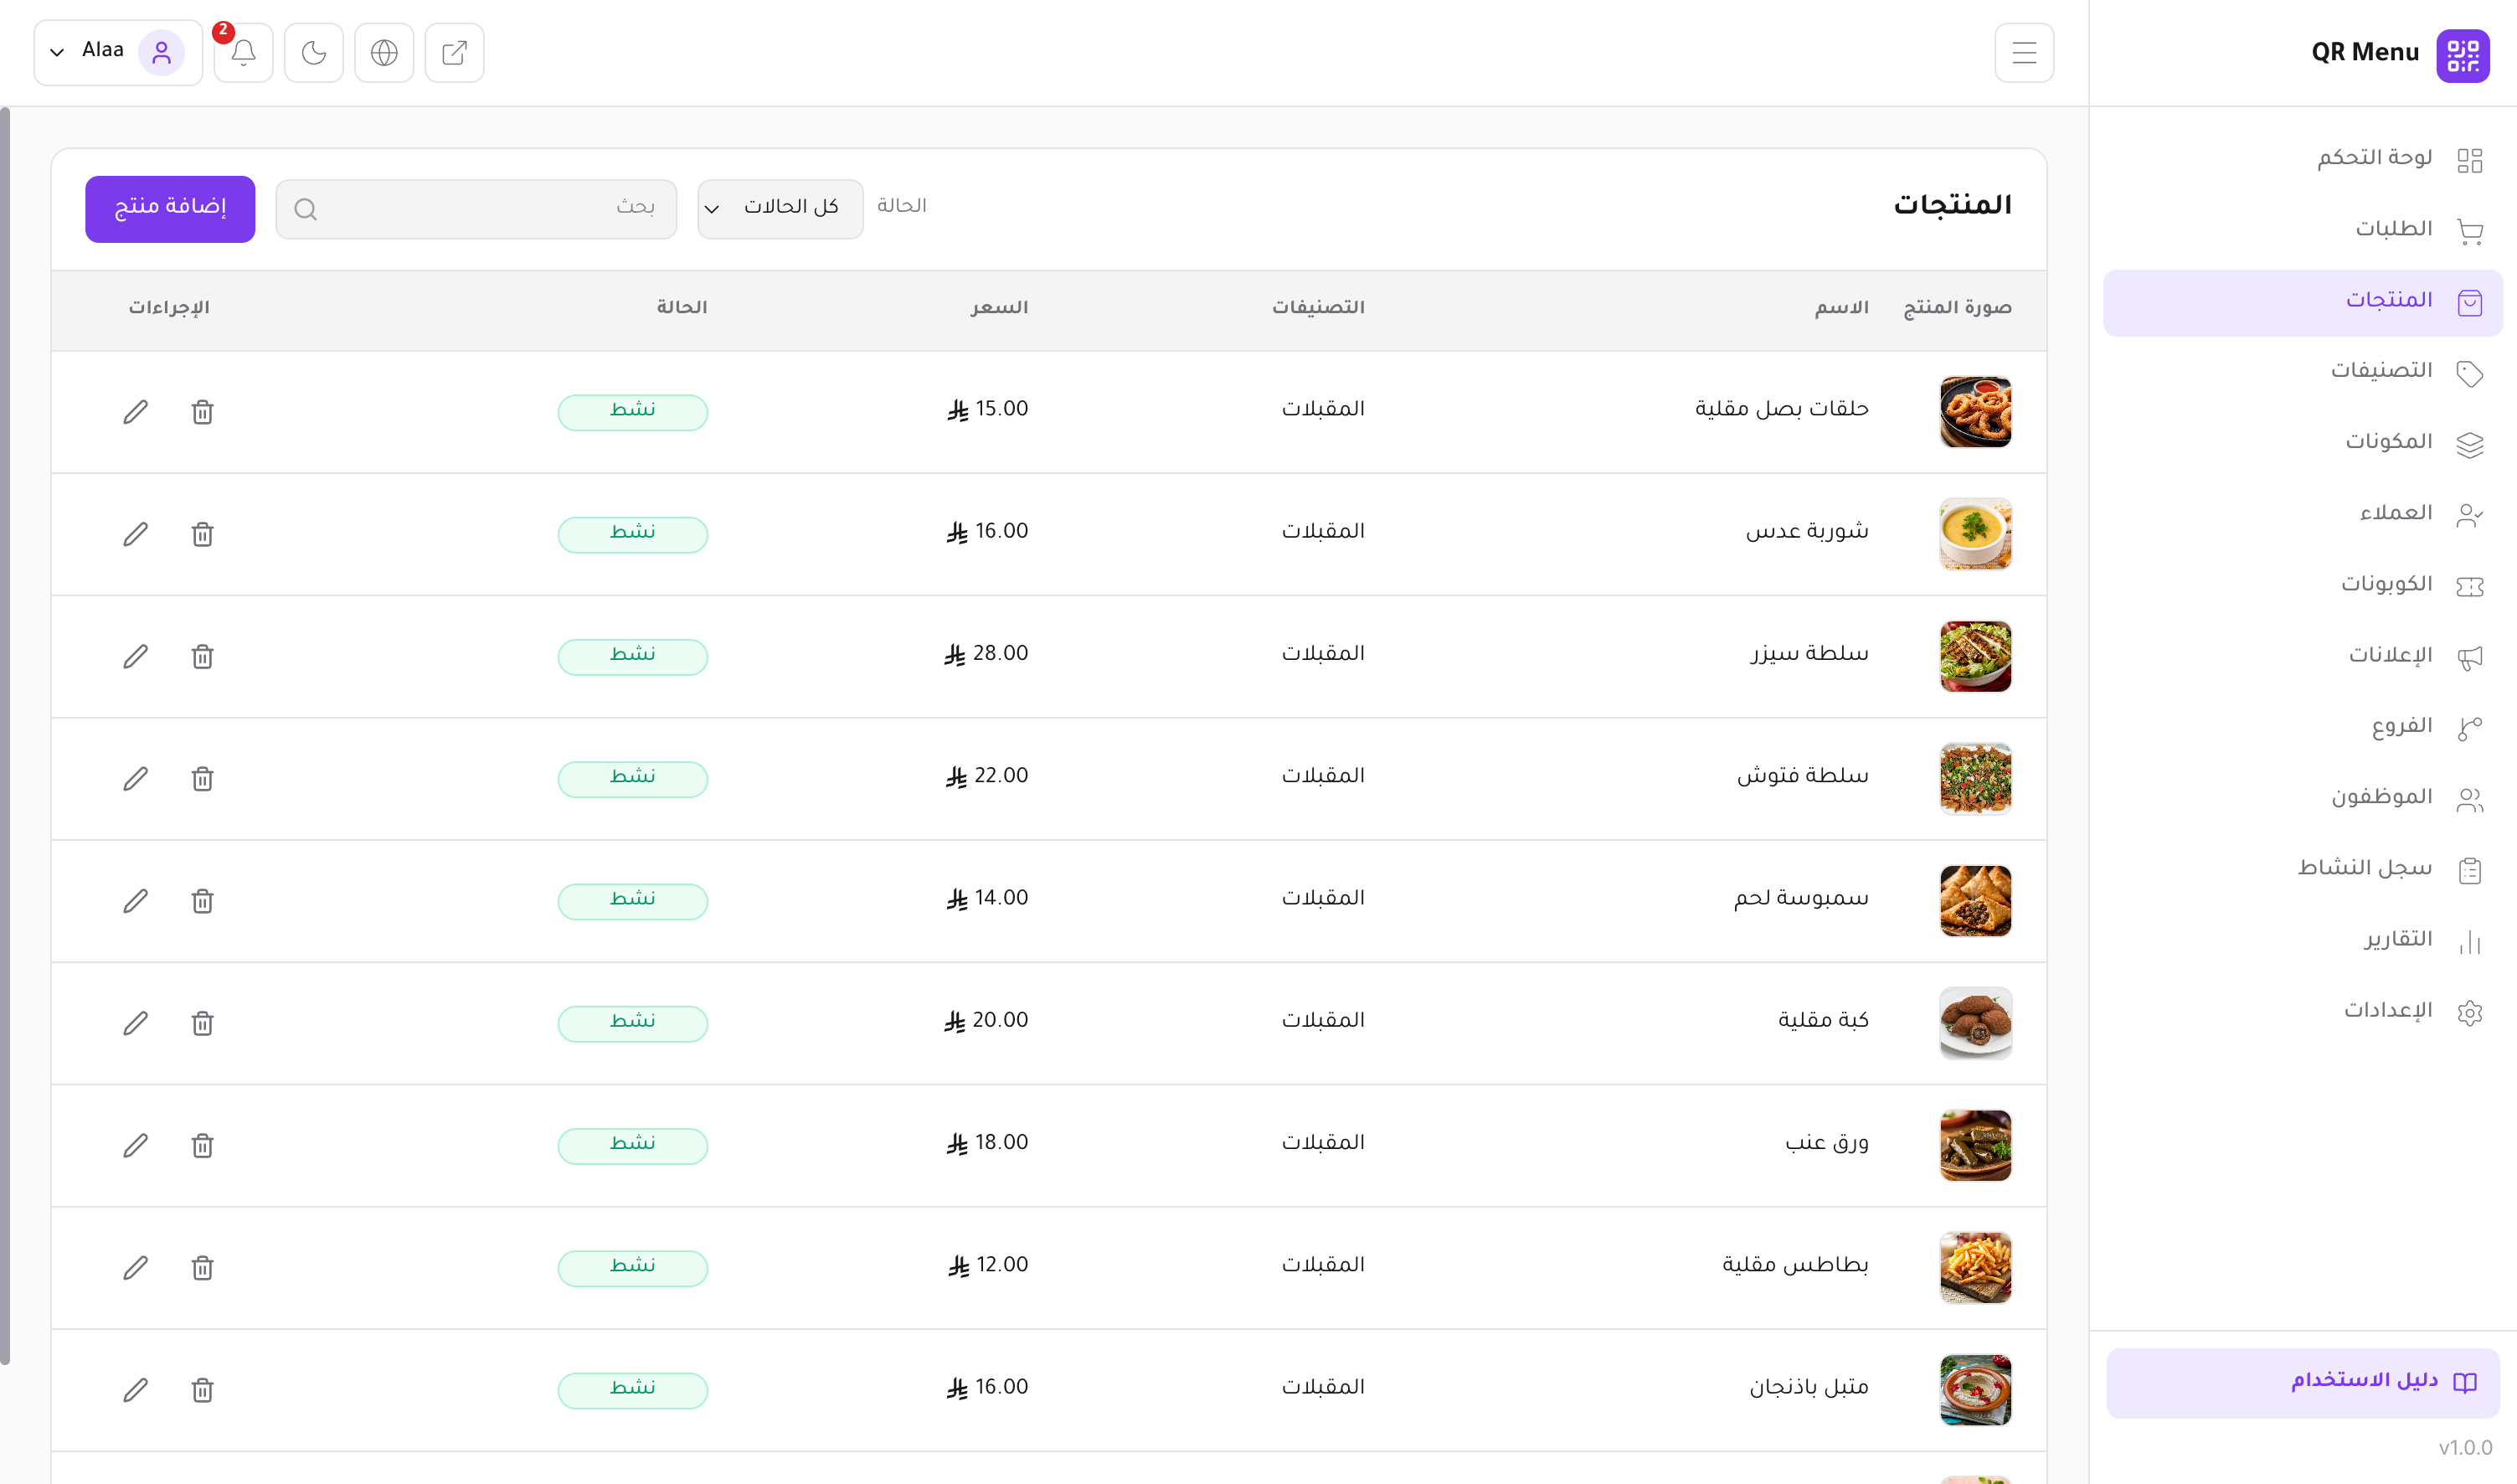Screen dimensions: 2517x1484
Task: Edit the ورق عنب product
Action: click(136, 1146)
